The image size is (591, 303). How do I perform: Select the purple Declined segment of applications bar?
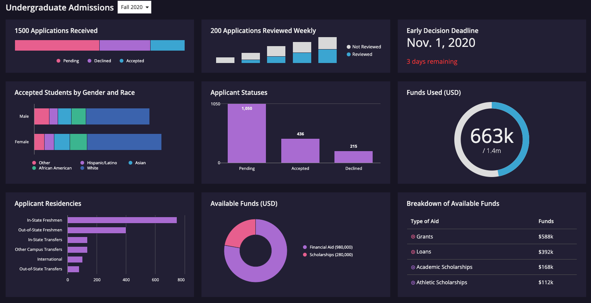coord(125,45)
